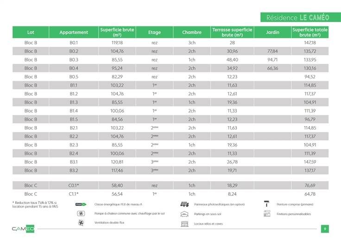The height and width of the screenshot is (241, 341).
Task: Click the CAMEO logo at bottom left
Action: click(x=24, y=228)
